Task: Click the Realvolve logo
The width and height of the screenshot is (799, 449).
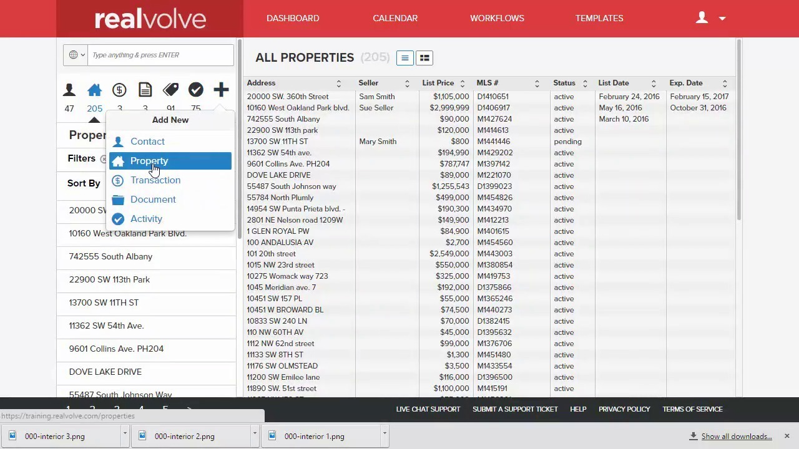Action: (150, 19)
